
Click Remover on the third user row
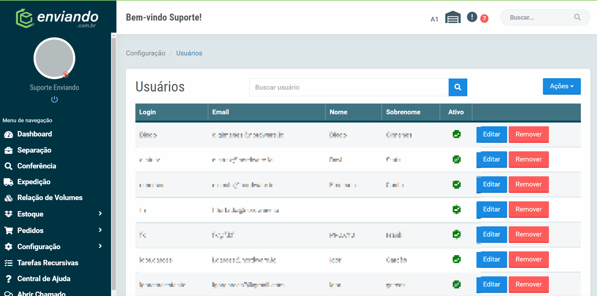(528, 184)
